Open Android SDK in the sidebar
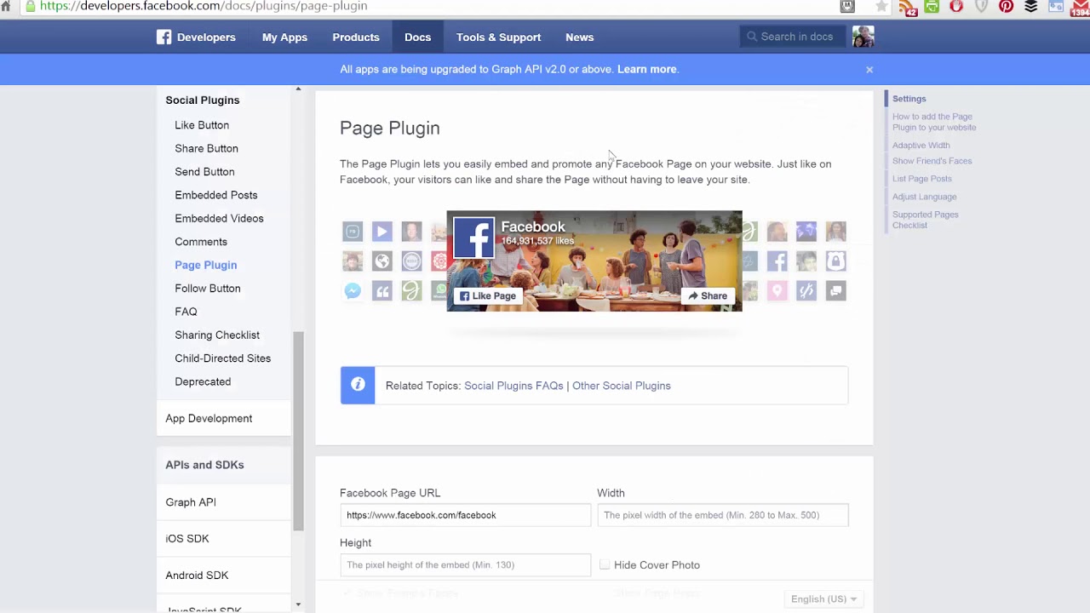 click(197, 576)
